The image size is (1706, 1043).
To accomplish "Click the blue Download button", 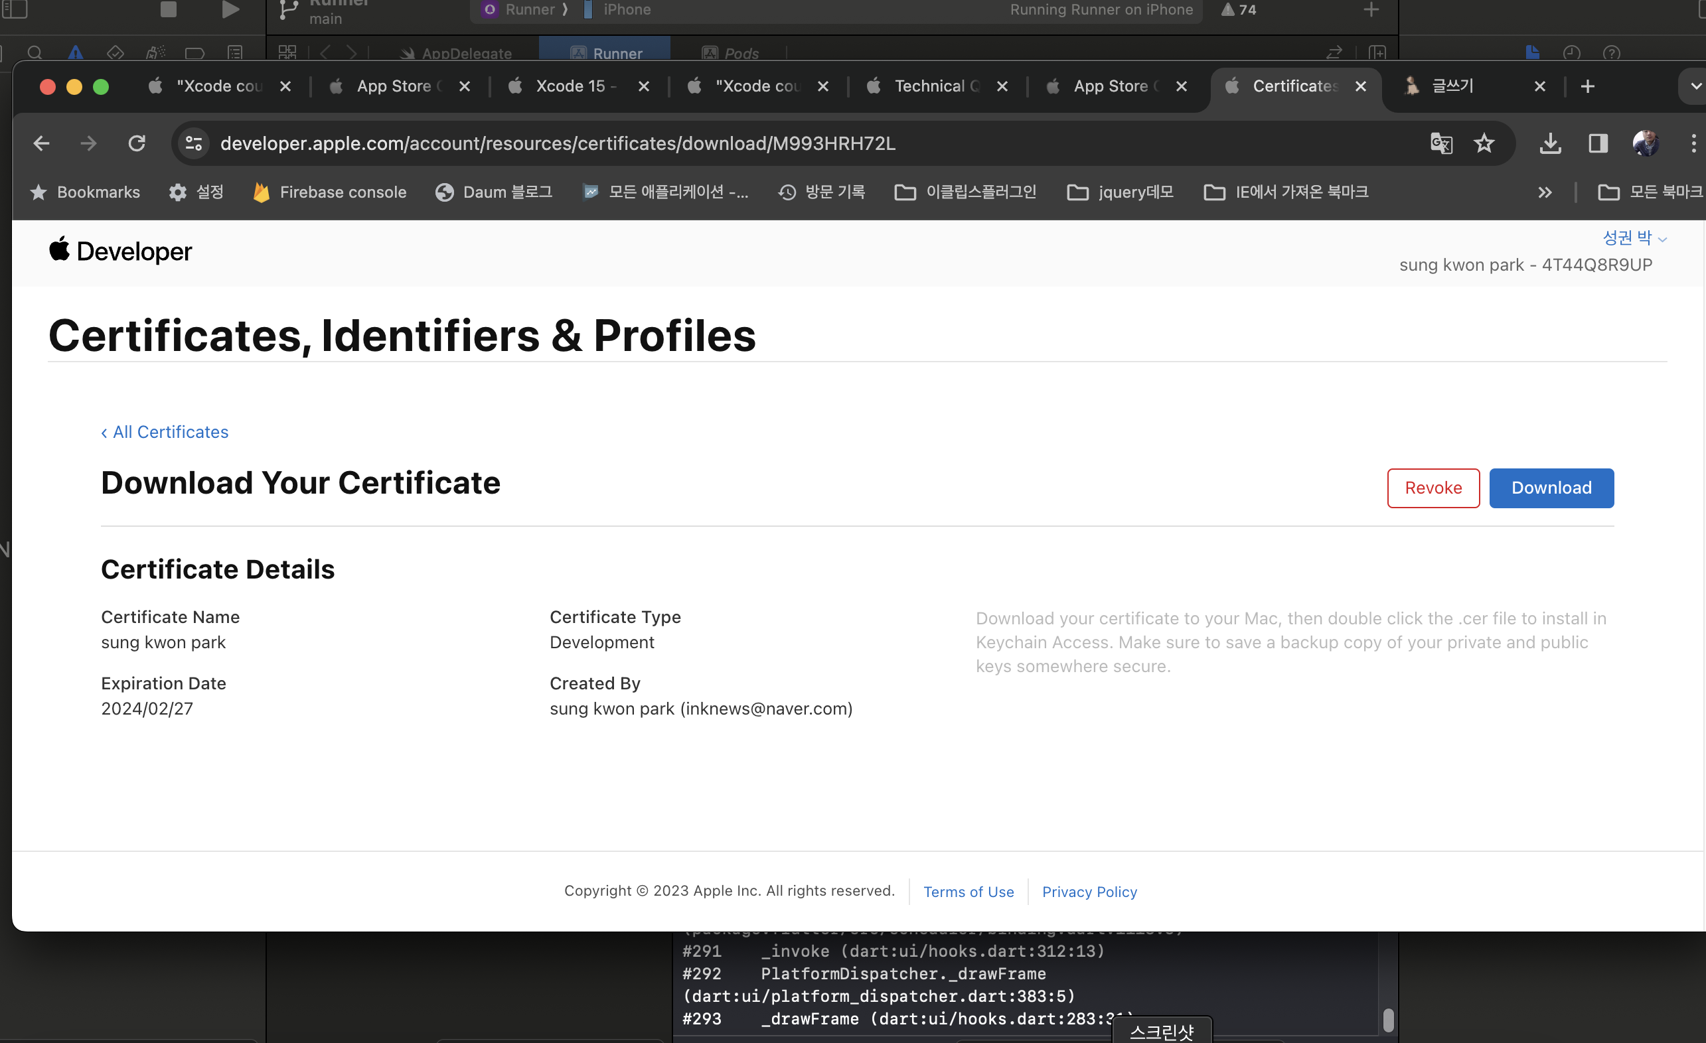I will pyautogui.click(x=1551, y=488).
